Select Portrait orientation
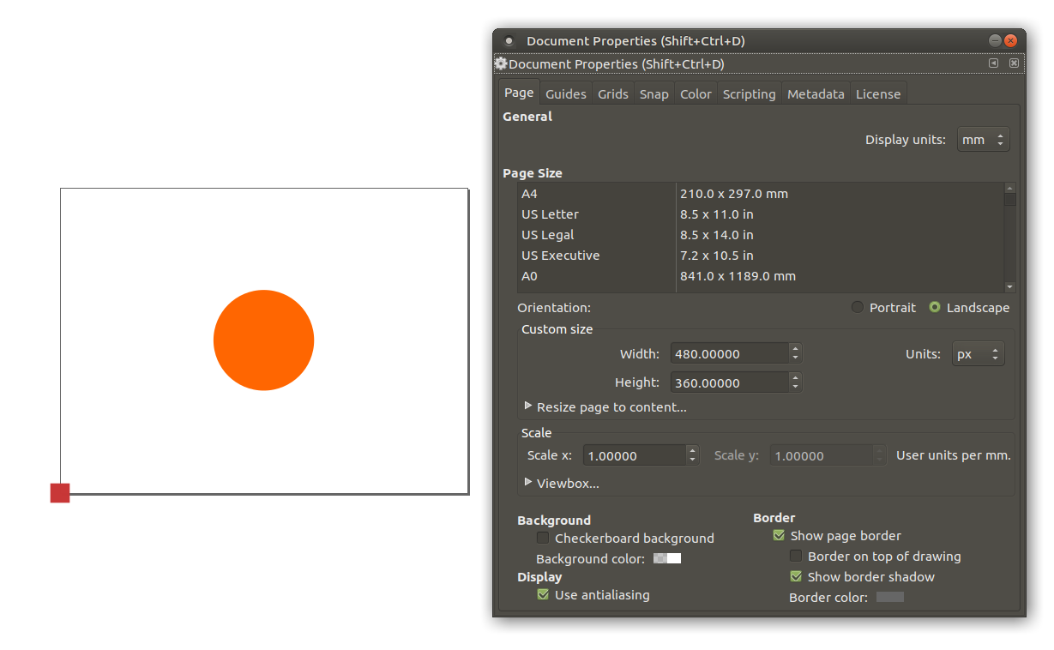Image resolution: width=1054 pixels, height=650 pixels. pos(857,307)
